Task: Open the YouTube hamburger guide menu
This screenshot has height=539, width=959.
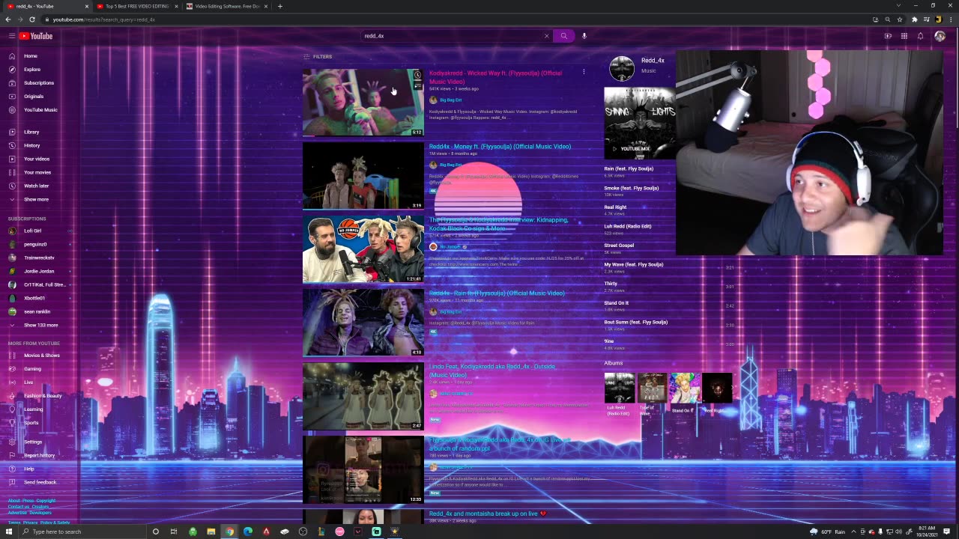Action: click(12, 36)
